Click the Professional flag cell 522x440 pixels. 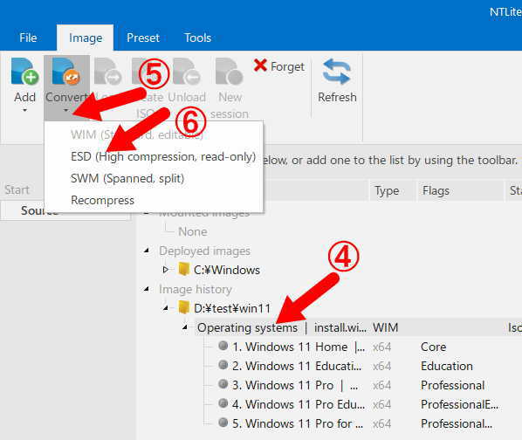pyautogui.click(x=452, y=385)
